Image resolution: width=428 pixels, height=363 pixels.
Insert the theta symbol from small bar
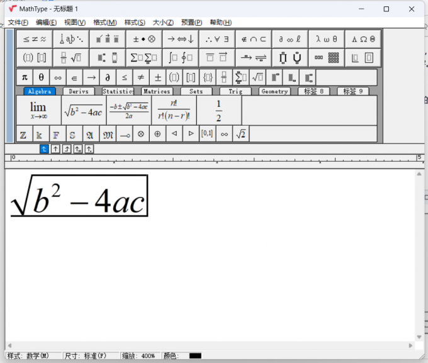pyautogui.click(x=41, y=77)
